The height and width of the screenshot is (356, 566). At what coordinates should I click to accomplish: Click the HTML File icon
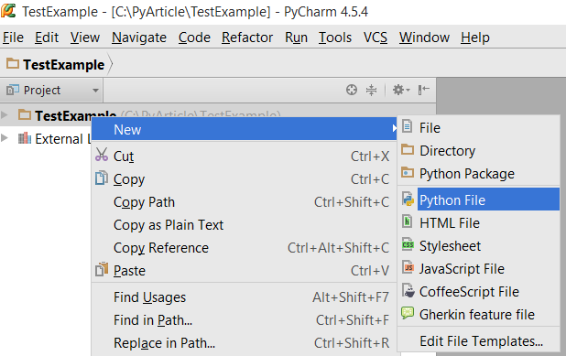pyautogui.click(x=408, y=221)
